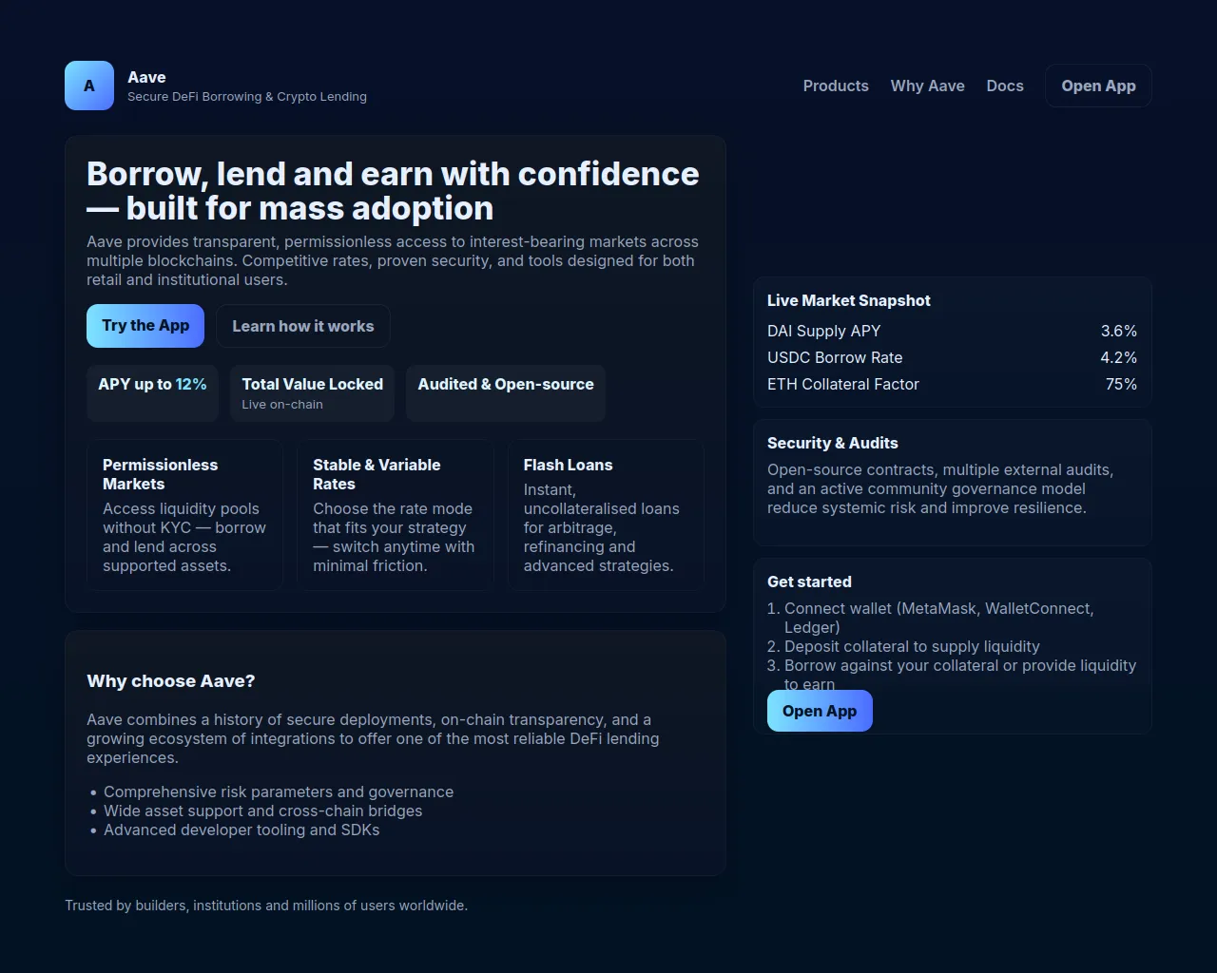Open the Stable & Variable Rates card
The width and height of the screenshot is (1217, 973).
pyautogui.click(x=396, y=515)
